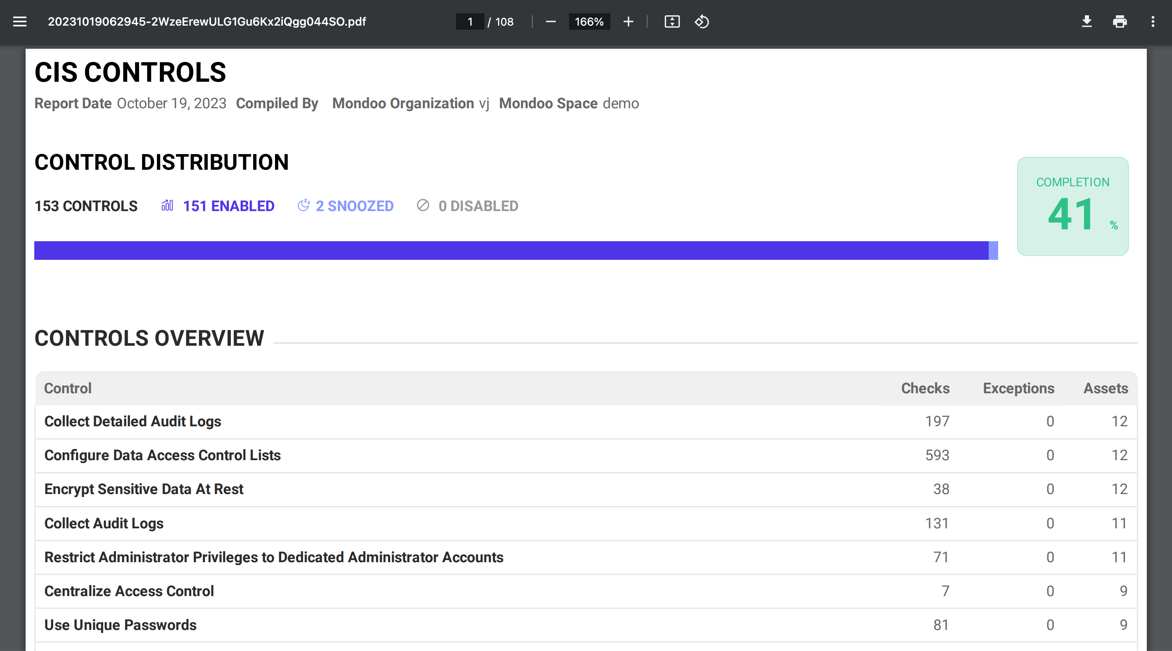The image size is (1172, 651).
Task: Click the 151 ENABLED filter label
Action: click(228, 206)
